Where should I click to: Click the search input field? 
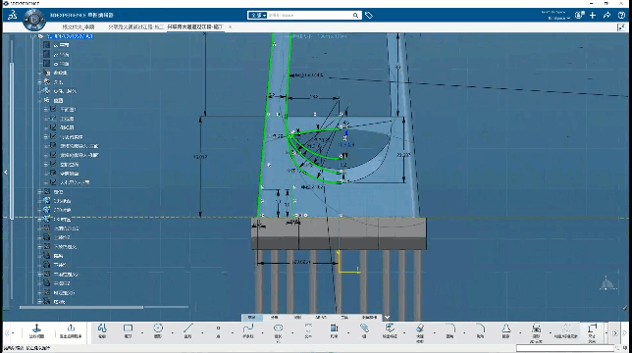tap(309, 16)
